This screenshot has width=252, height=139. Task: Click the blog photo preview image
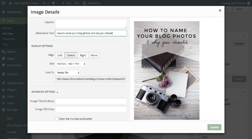(167, 70)
